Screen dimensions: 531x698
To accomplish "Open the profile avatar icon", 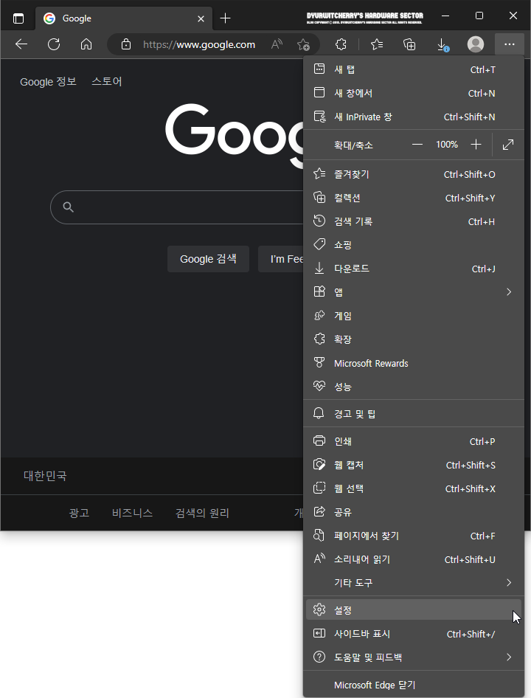I will click(x=476, y=44).
